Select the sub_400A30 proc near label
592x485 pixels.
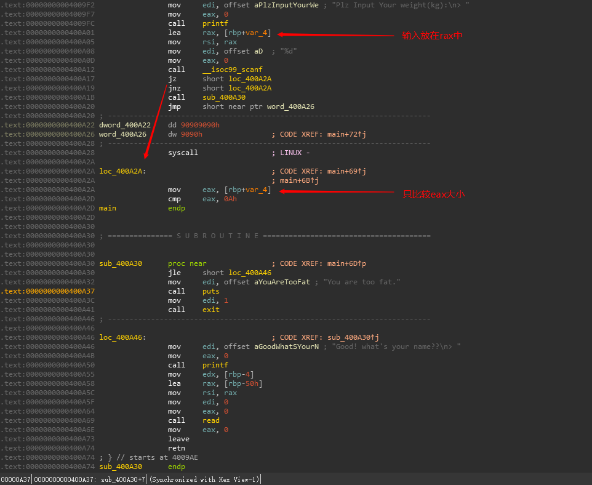point(120,263)
